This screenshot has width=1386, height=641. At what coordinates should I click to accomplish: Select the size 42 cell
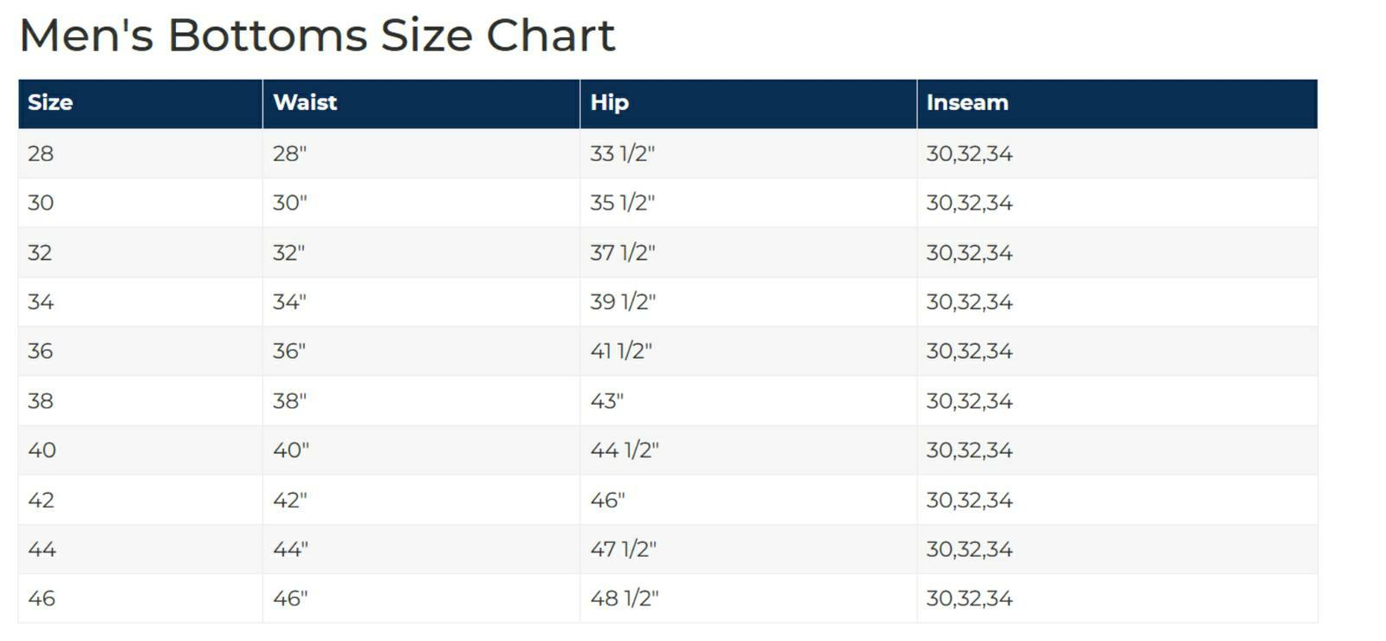click(x=140, y=500)
